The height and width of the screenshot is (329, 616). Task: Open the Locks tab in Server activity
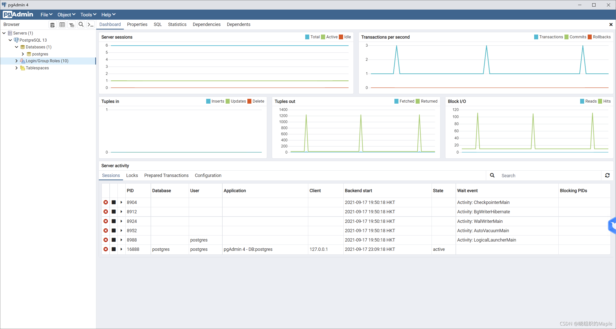132,175
